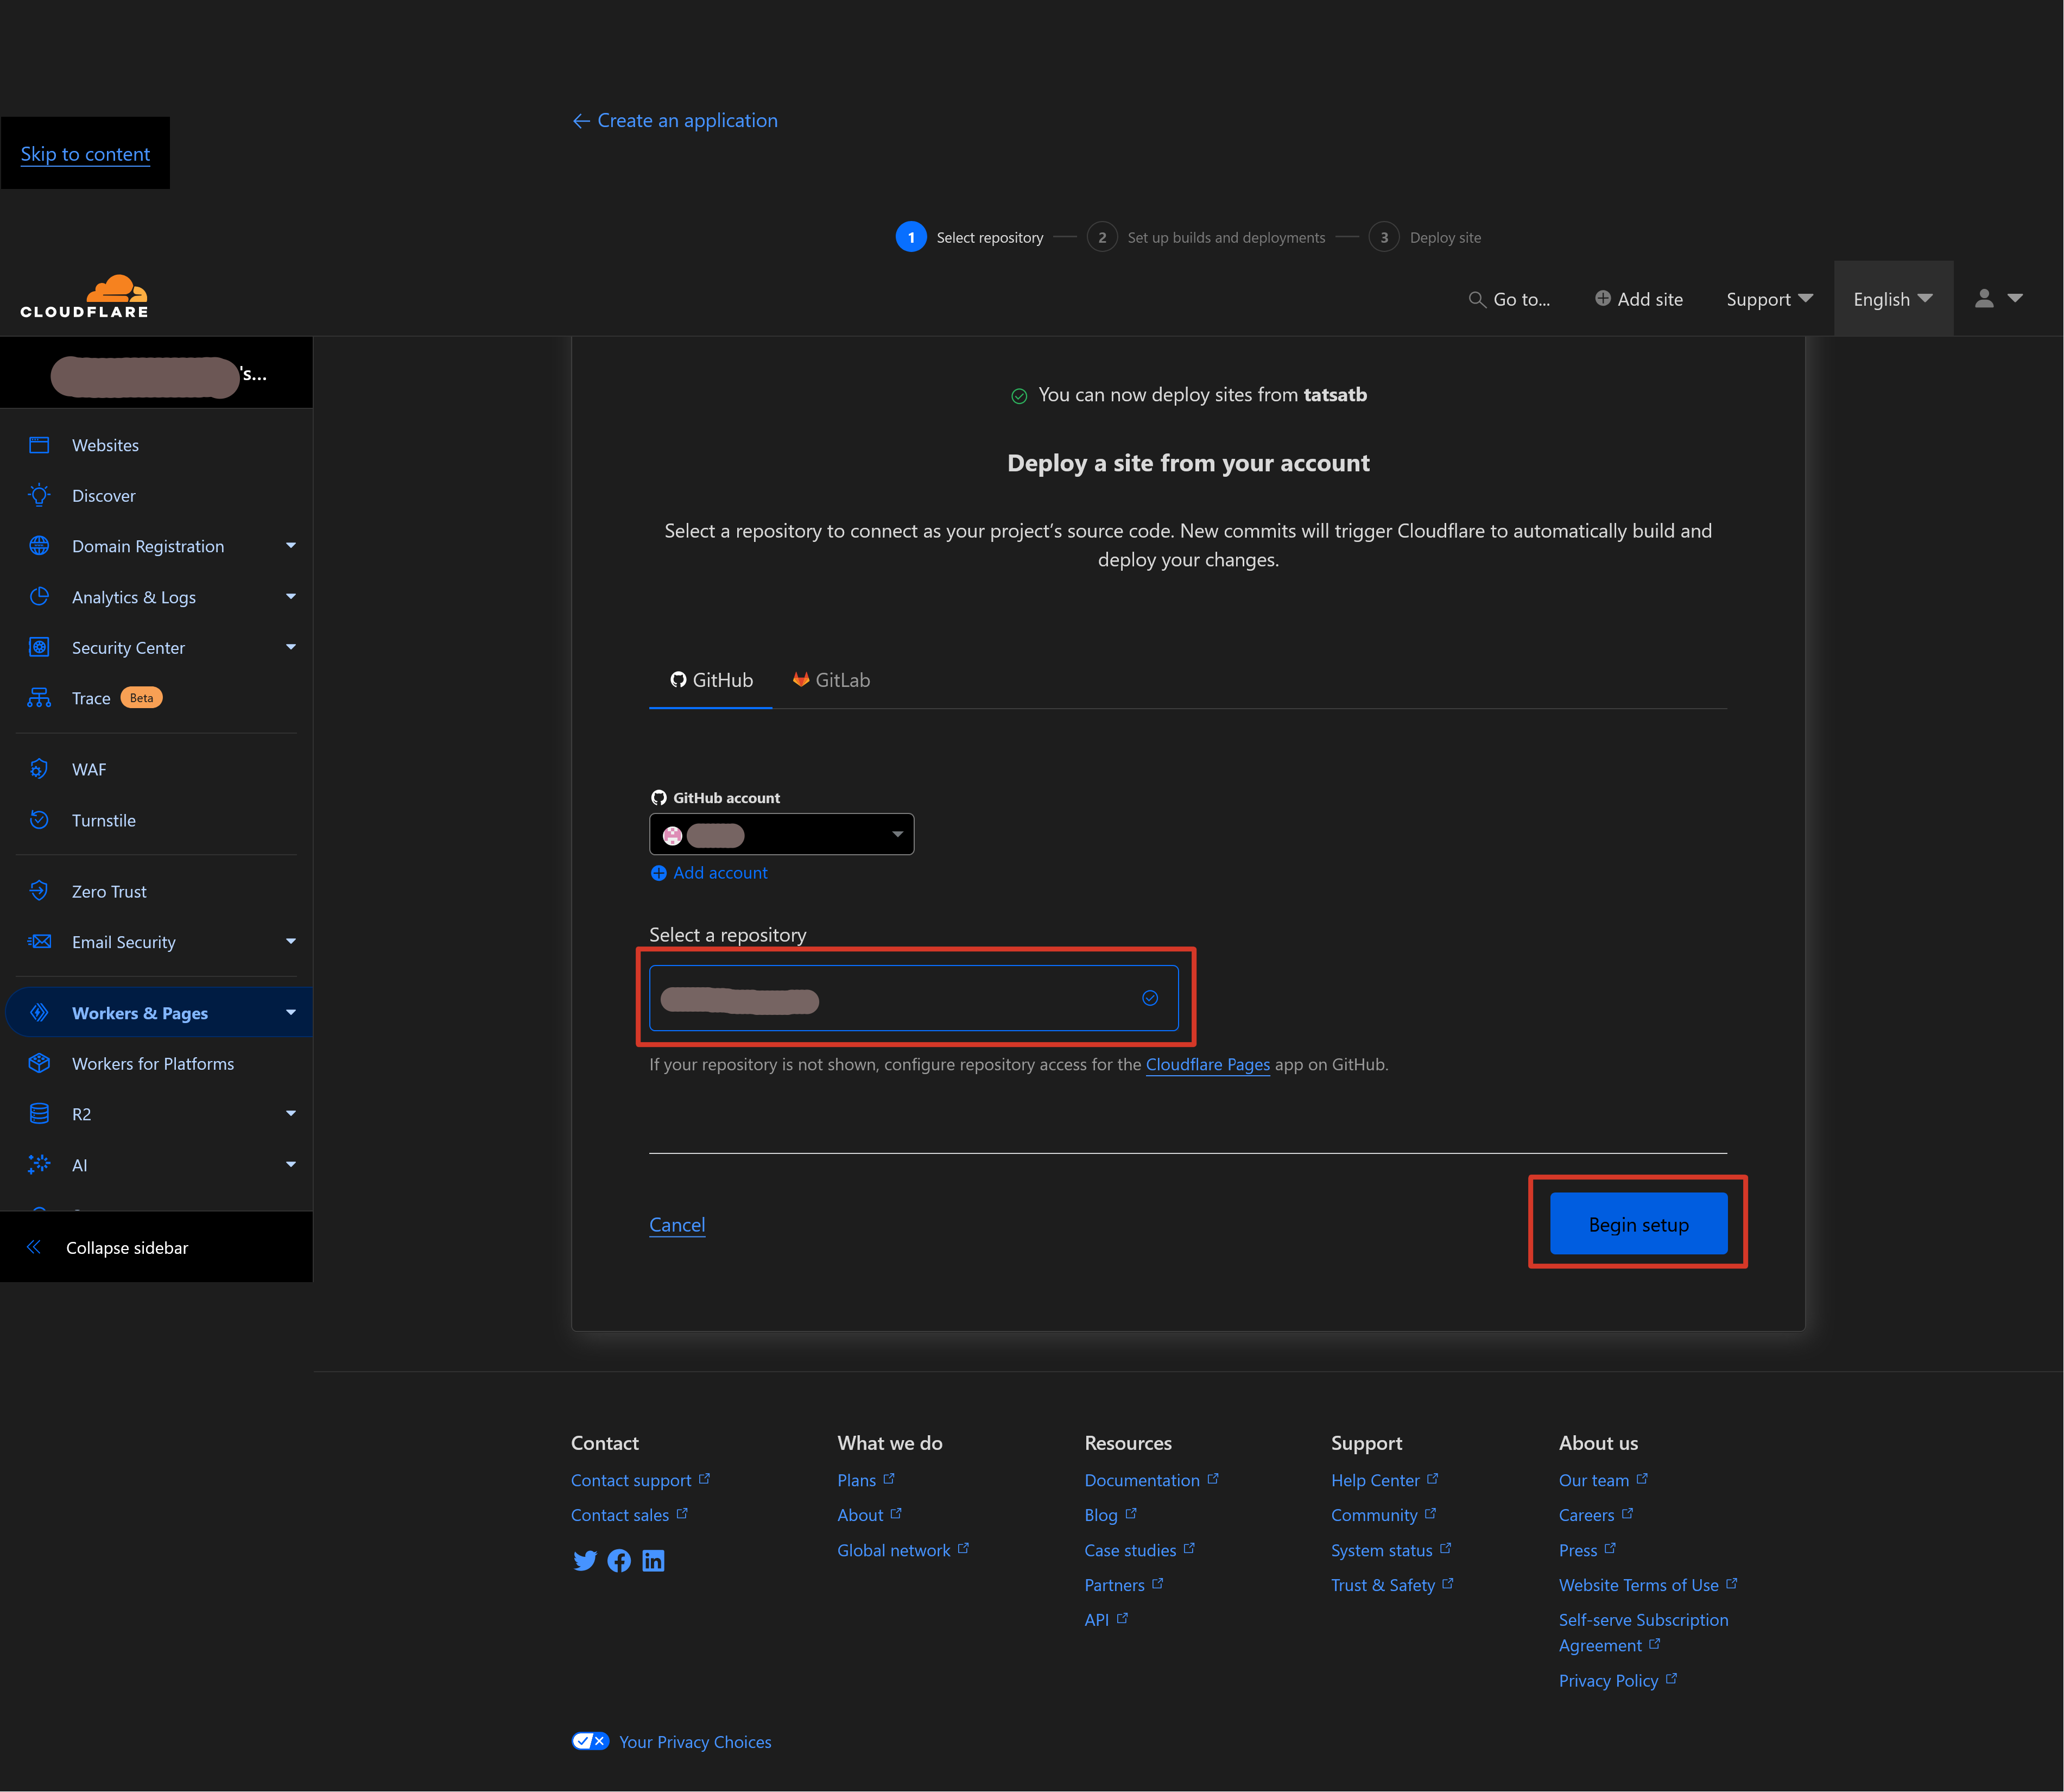Go to the WAF section
This screenshot has width=2064, height=1792.
[x=88, y=768]
